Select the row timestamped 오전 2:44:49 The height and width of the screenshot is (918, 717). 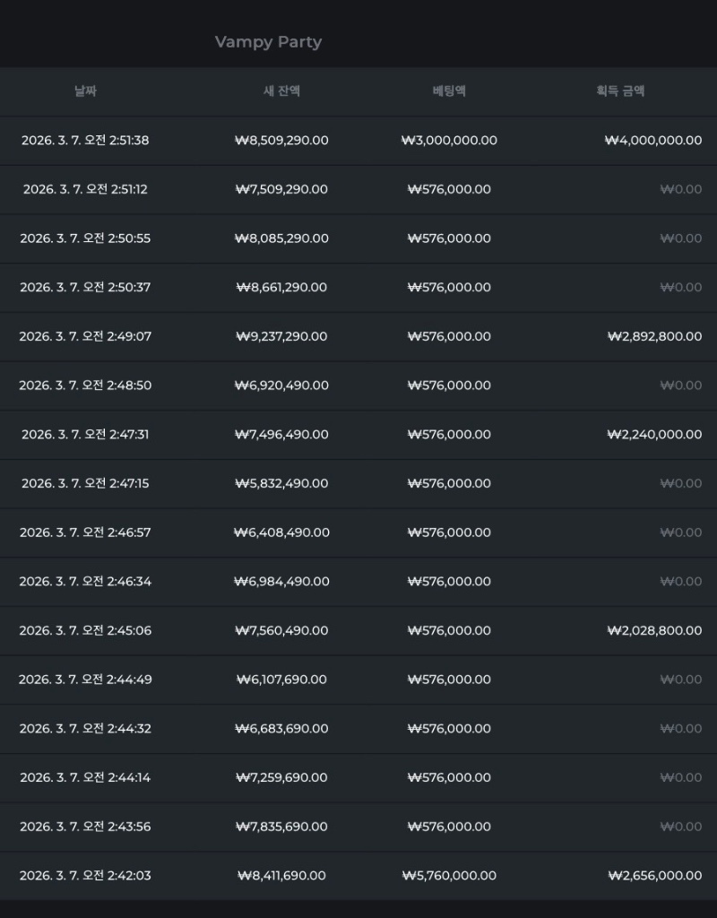85,680
